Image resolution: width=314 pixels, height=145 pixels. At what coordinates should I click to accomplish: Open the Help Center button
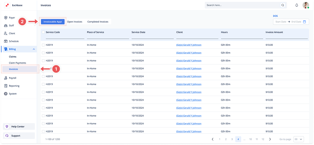click(19, 127)
